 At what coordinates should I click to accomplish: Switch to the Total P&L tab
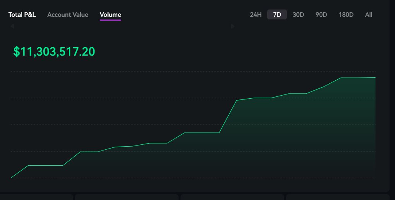pyautogui.click(x=22, y=14)
